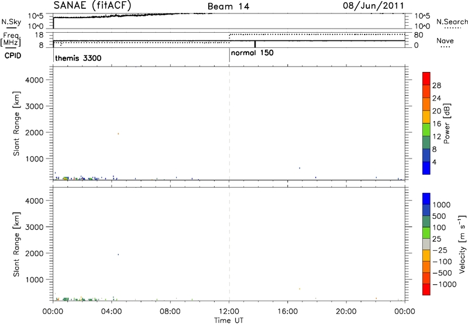Pick the 4–8 dB dark blue Power swatch

tap(426, 155)
